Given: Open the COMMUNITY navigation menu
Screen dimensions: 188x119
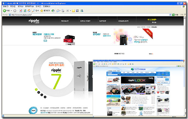Looking at the screenshot, I should coord(123,21).
